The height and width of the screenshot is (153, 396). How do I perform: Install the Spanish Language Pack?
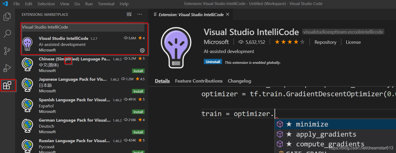(x=138, y=112)
